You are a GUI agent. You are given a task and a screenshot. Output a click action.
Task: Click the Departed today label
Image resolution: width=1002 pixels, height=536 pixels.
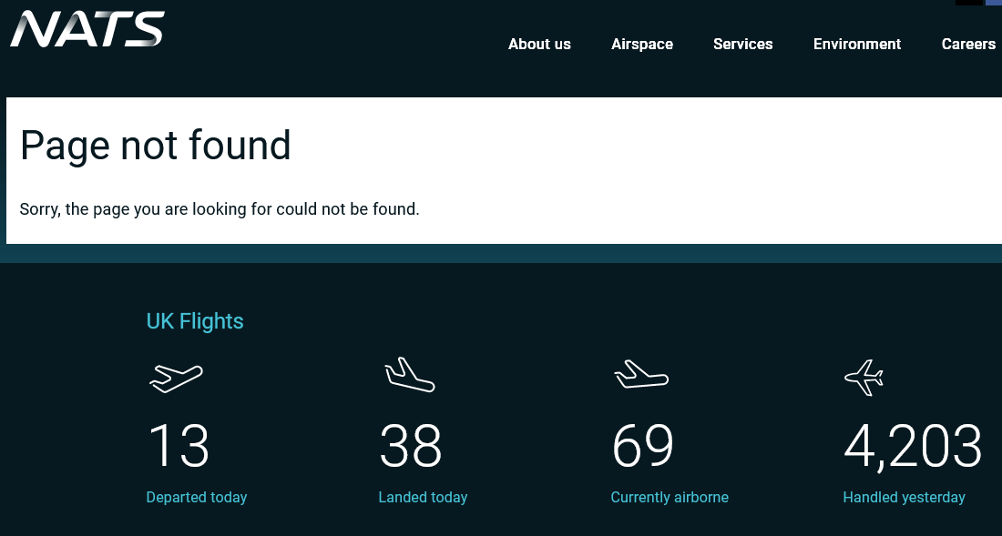197,497
